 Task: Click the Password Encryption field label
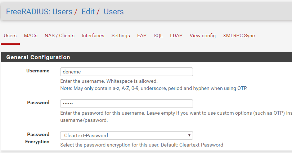[x=37, y=138]
